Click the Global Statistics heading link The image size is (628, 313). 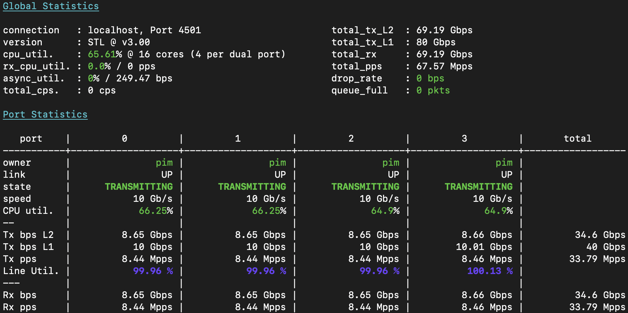[51, 6]
